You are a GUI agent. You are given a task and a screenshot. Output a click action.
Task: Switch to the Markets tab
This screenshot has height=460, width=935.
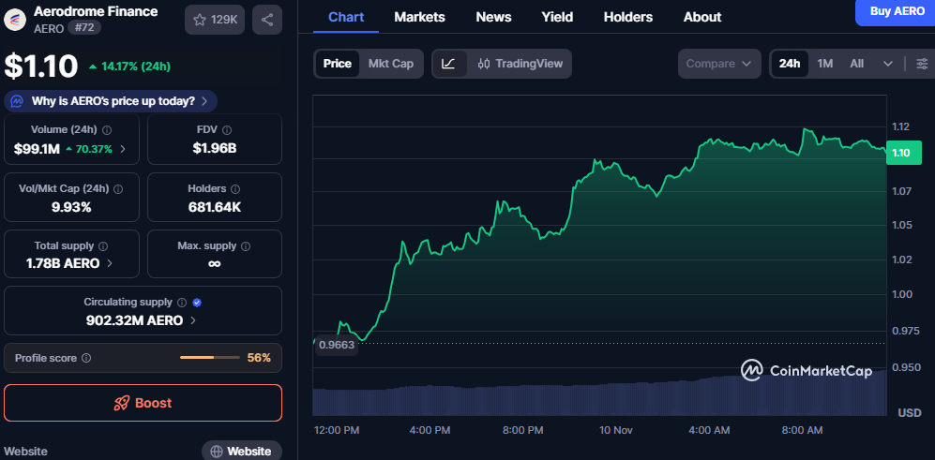(x=419, y=17)
